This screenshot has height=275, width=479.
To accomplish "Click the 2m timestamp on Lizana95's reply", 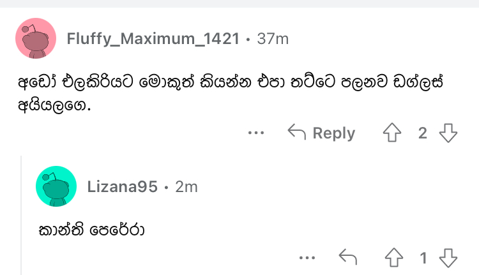I will point(186,187).
